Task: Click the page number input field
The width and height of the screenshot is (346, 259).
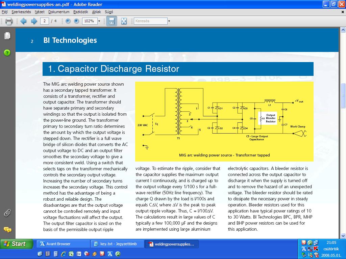Action: point(45,21)
